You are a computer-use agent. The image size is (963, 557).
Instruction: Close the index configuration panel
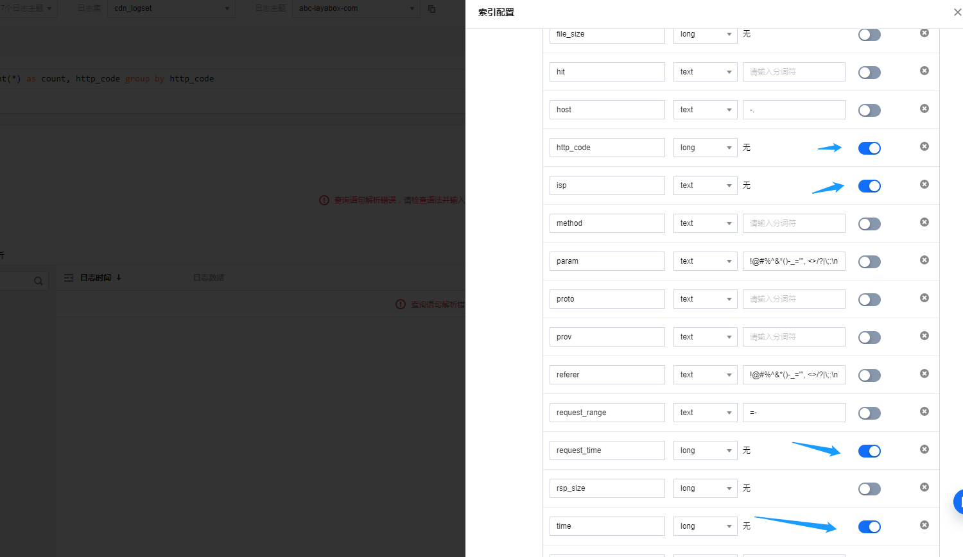[957, 12]
